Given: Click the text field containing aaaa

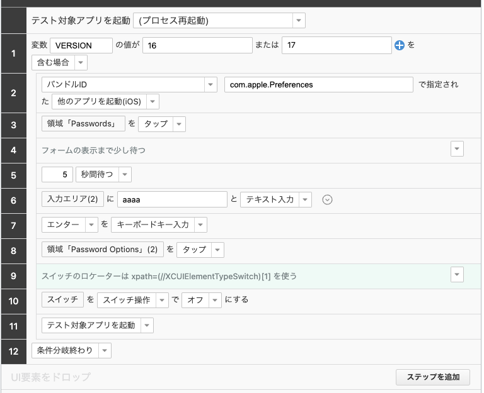Looking at the screenshot, I should tap(172, 199).
